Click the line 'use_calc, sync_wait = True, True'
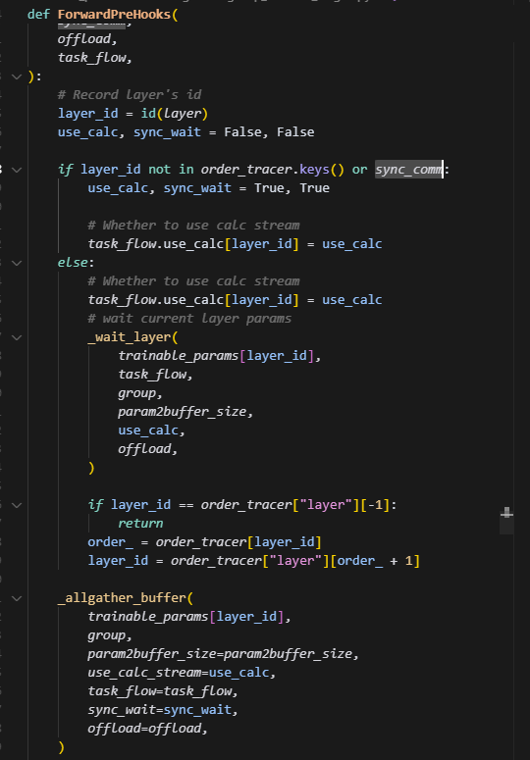The width and height of the screenshot is (530, 760). (x=208, y=188)
